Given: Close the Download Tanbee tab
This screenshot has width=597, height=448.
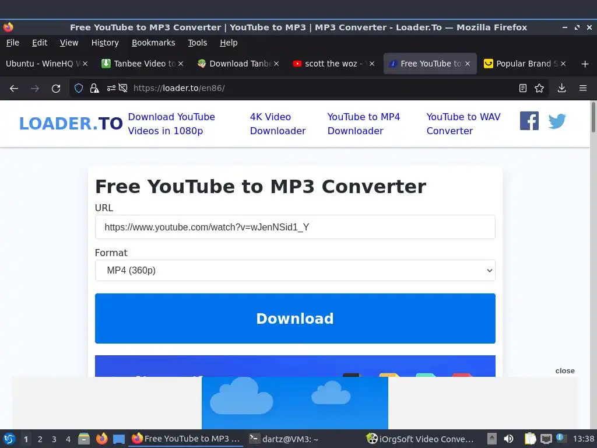Looking at the screenshot, I should pos(276,64).
